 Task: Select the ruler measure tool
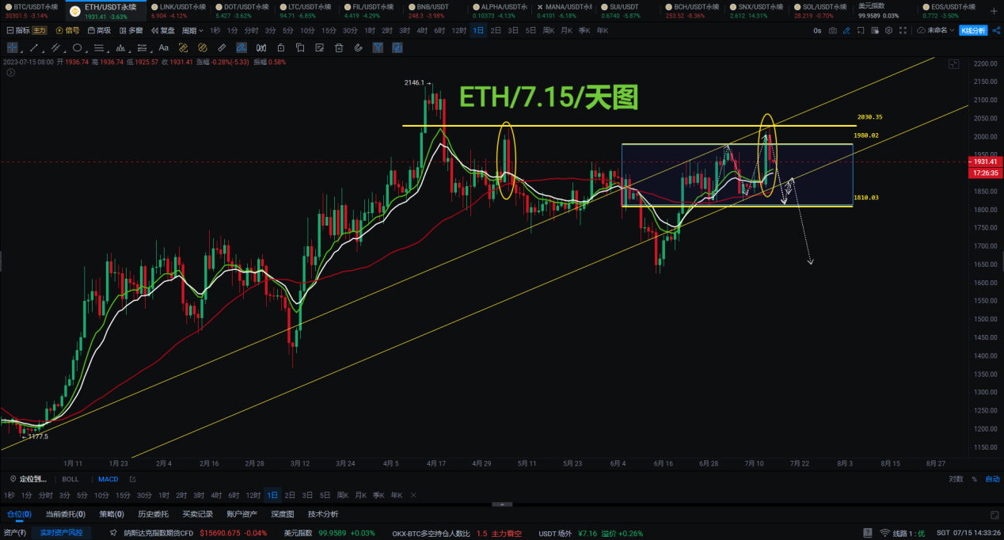222,48
